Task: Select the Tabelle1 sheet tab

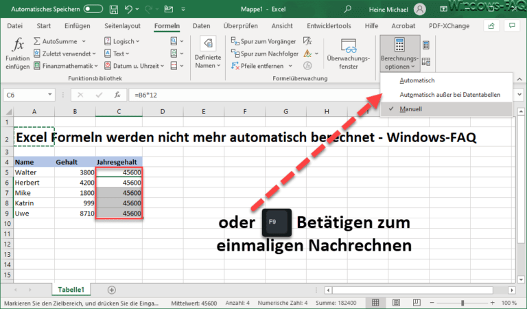Action: (x=71, y=290)
